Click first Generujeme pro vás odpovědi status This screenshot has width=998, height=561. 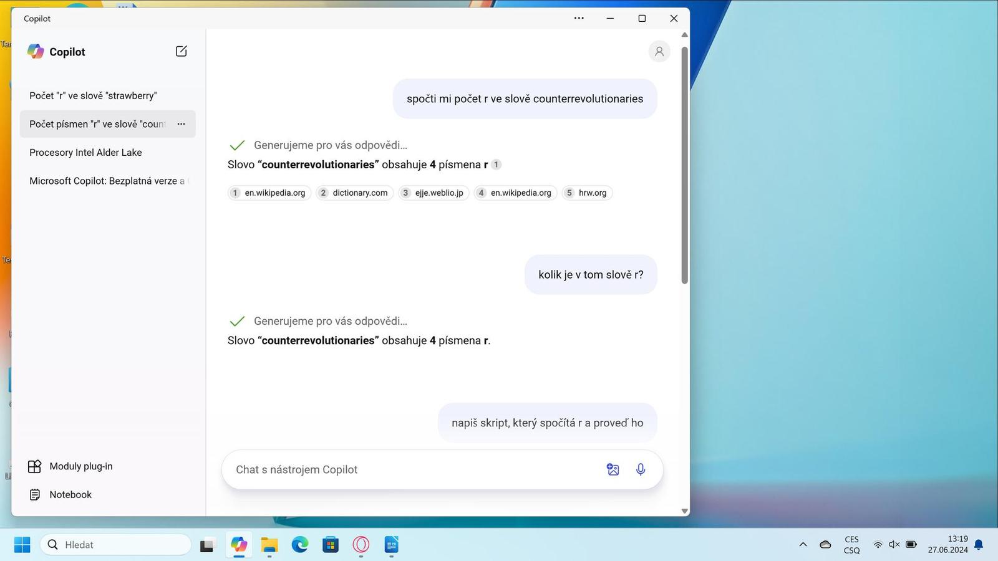pos(318,145)
